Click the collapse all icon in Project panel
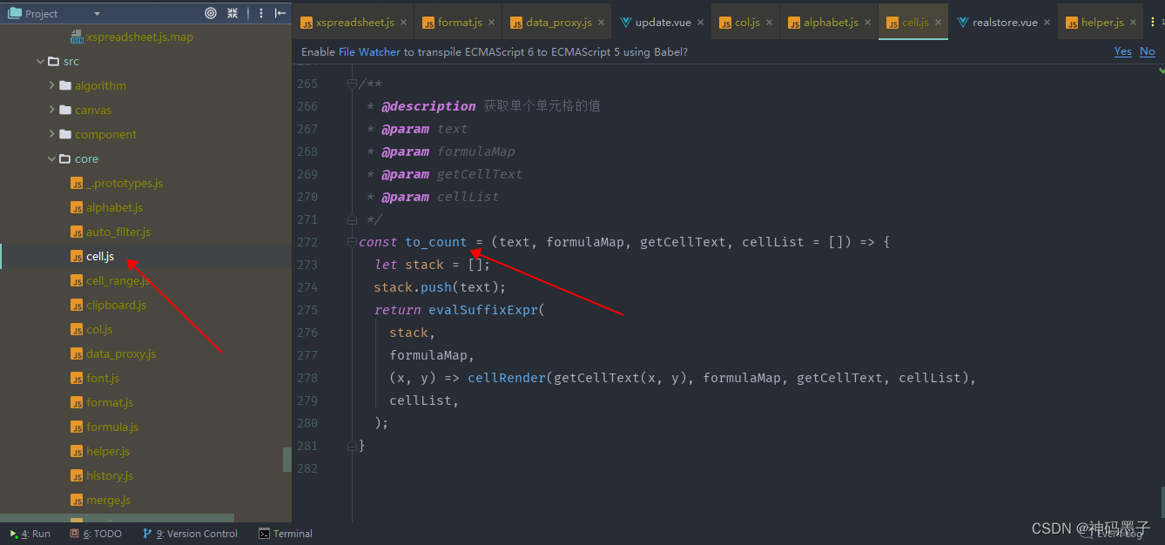 coord(232,13)
